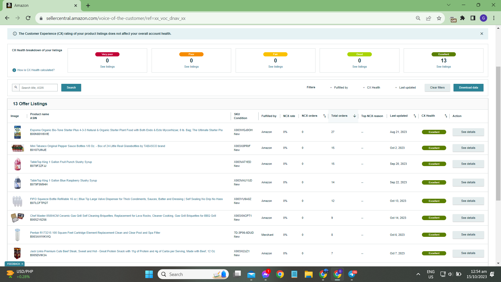
Task: Open Jack Links Beef Steak product link
Action: (123, 251)
